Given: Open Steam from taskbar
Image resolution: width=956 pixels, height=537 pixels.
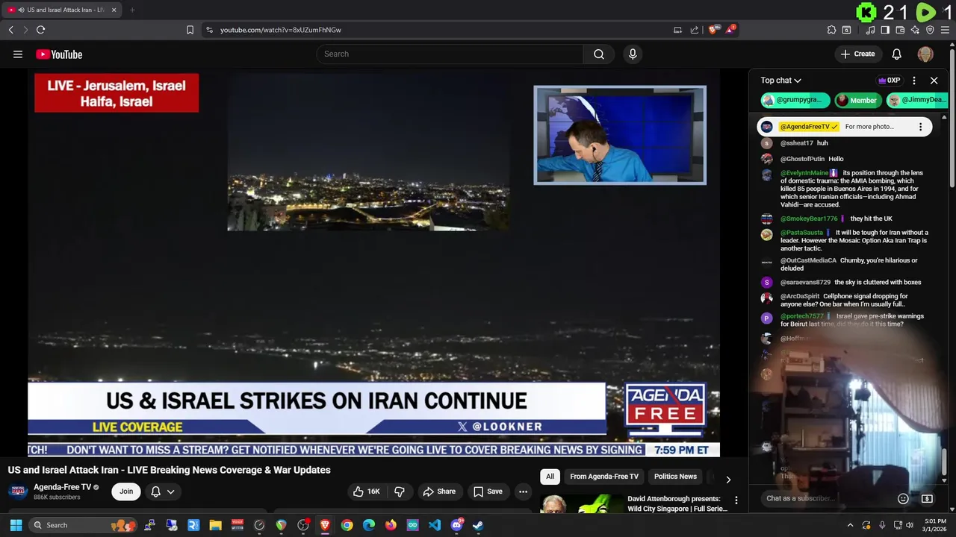Looking at the screenshot, I should pyautogui.click(x=478, y=525).
